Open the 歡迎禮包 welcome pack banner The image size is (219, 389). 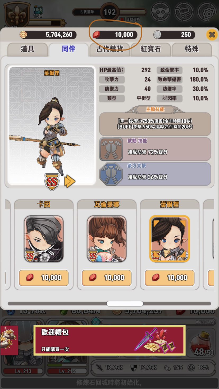tap(109, 340)
